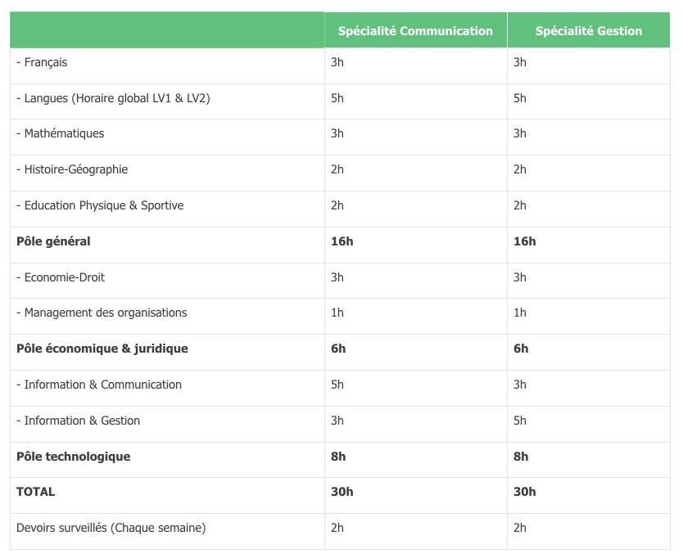Click the Histoire-Géographie row label
The height and width of the screenshot is (558, 683).
[x=72, y=169]
